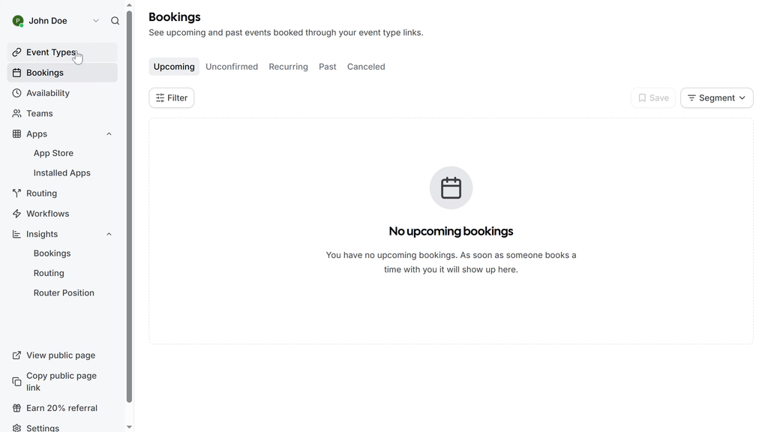This screenshot has height=432, width=768.
Task: Switch to the Past bookings tab
Action: (327, 67)
